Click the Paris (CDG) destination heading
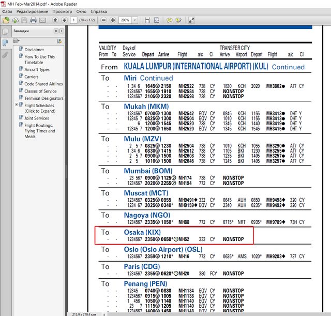The height and width of the screenshot is (316, 331). click(142, 266)
